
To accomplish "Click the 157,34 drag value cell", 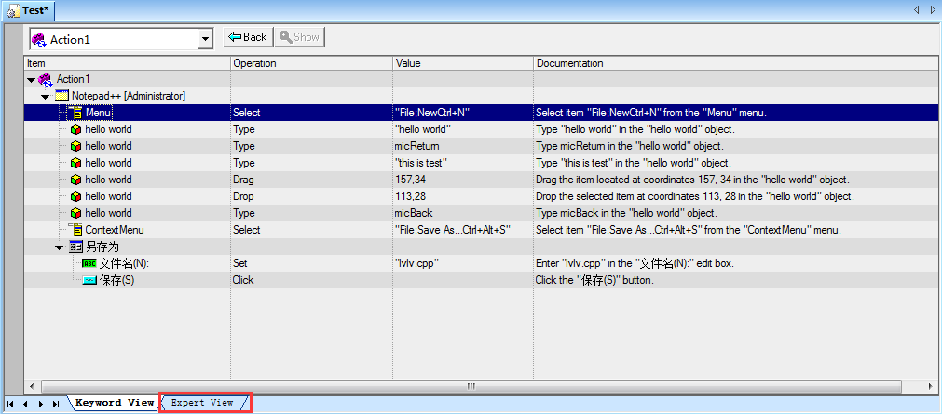I will (463, 180).
